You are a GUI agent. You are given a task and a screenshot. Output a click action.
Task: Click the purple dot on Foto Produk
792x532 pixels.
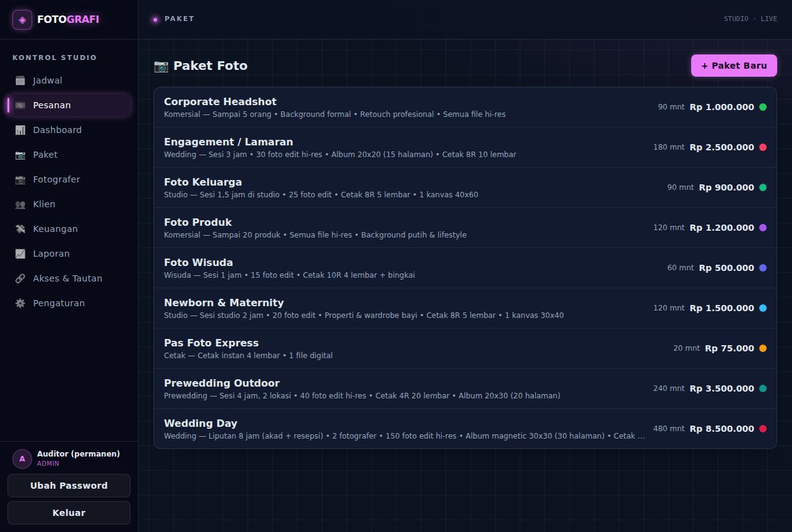(763, 228)
